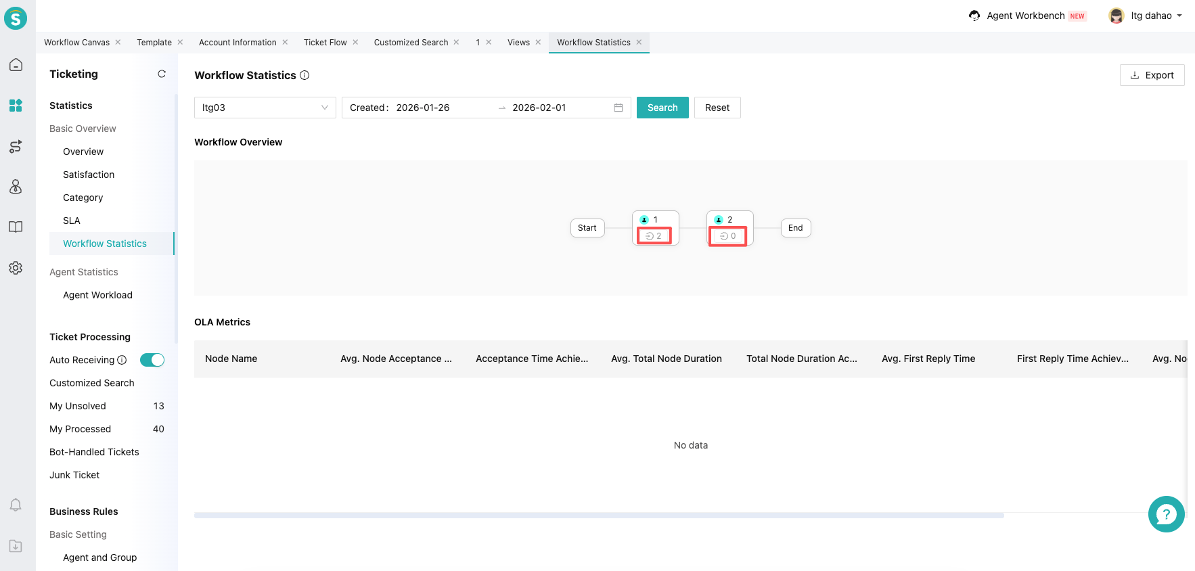Image resolution: width=1195 pixels, height=571 pixels.
Task: Open settings gear in left sidebar
Action: pyautogui.click(x=16, y=268)
